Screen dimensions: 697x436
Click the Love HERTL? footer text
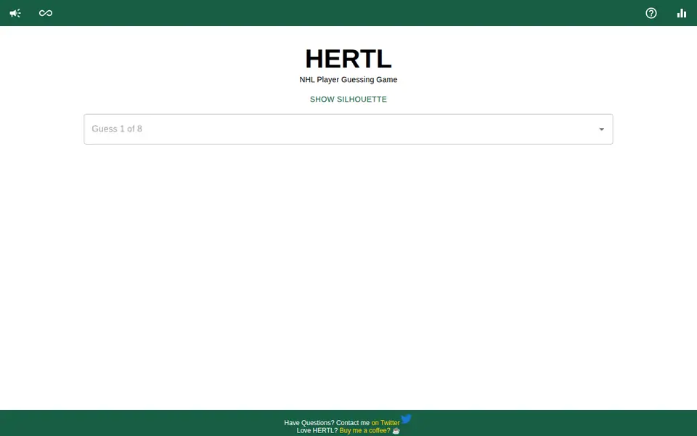pos(317,430)
